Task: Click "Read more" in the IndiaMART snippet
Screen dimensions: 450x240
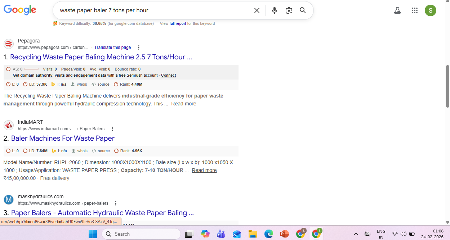Action: (204, 170)
